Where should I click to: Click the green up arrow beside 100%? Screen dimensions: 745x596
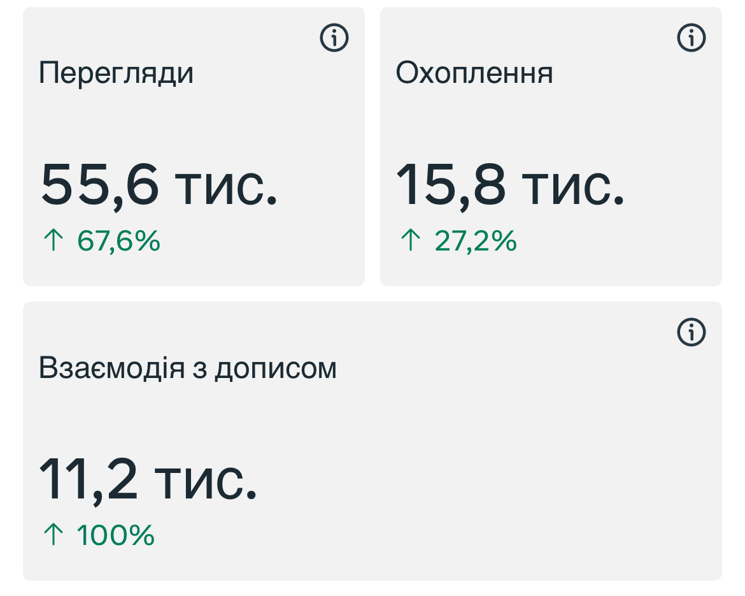54,535
